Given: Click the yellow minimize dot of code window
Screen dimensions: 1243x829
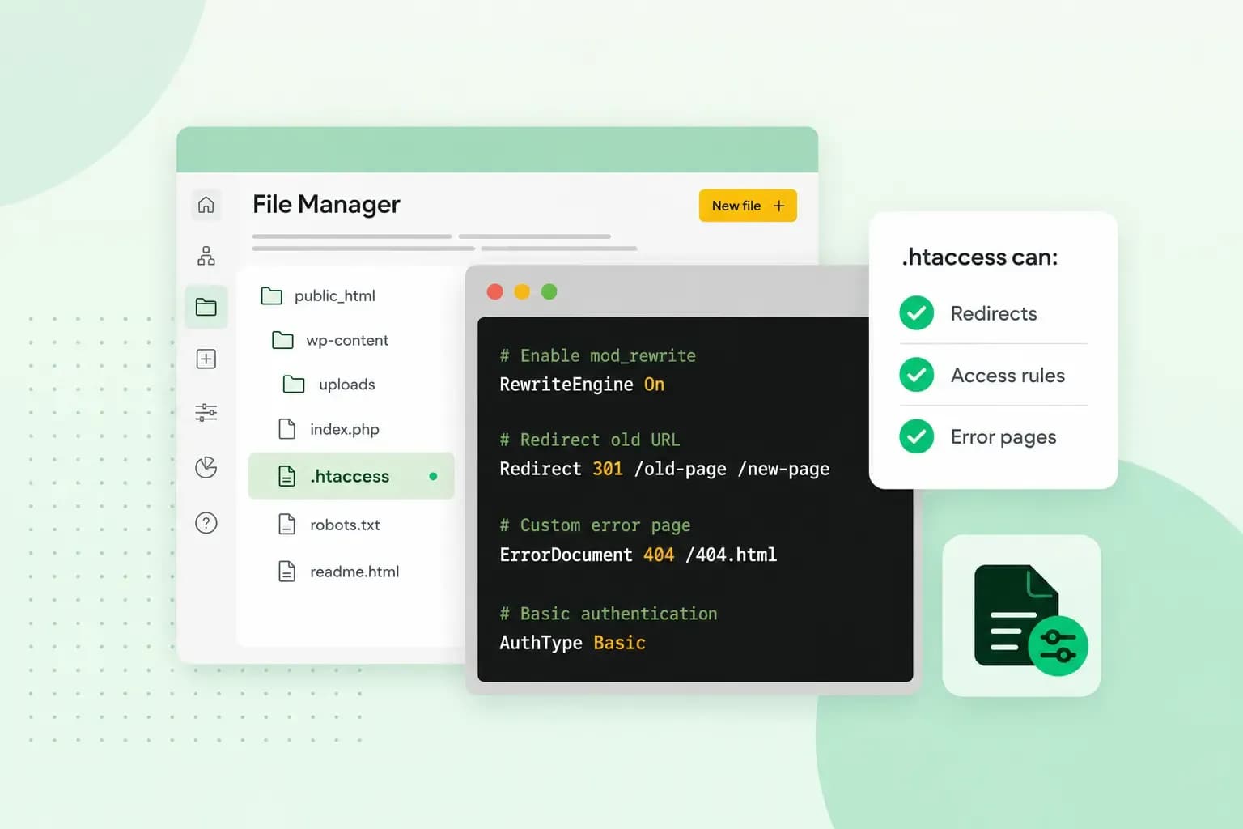Looking at the screenshot, I should point(522,291).
